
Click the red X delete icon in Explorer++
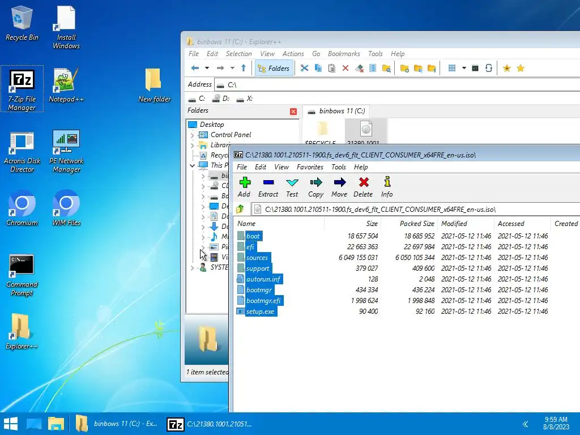[346, 68]
